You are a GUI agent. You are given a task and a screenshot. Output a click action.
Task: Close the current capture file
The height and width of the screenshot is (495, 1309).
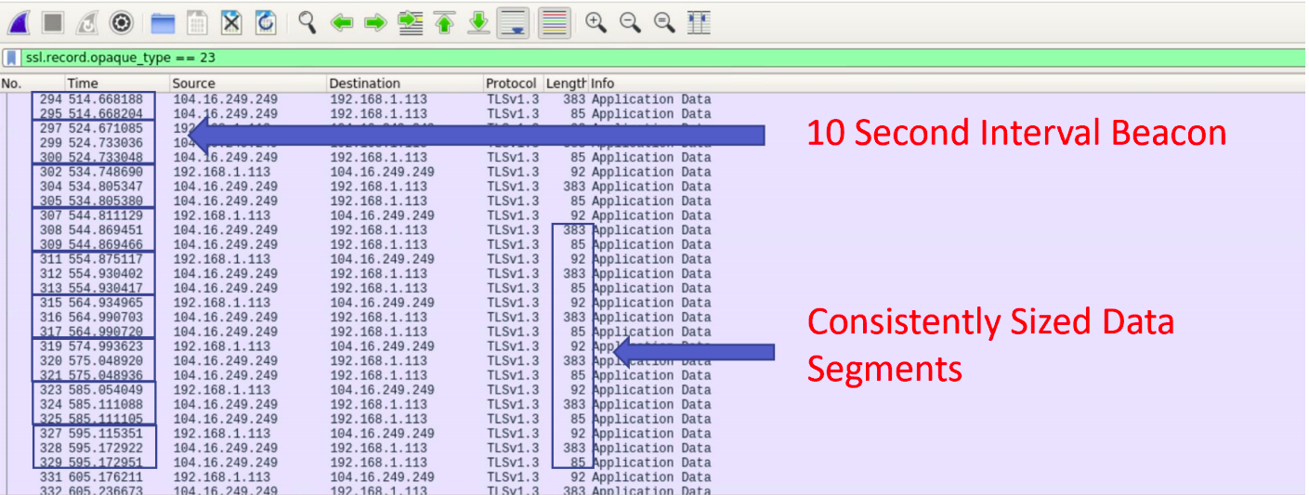coord(231,22)
